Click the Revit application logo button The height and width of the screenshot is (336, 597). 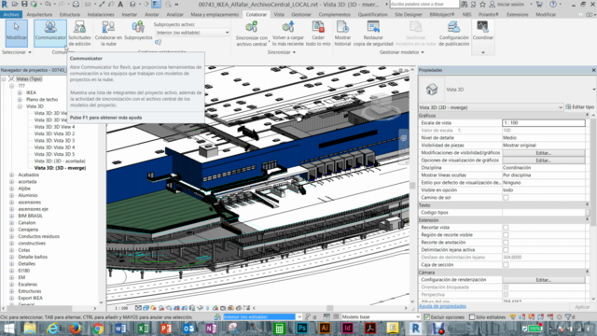tap(4, 4)
